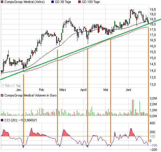The height and width of the screenshot is (152, 161).
Task: Click the 'Mai' month label on the time axis
Action: tap(106, 90)
